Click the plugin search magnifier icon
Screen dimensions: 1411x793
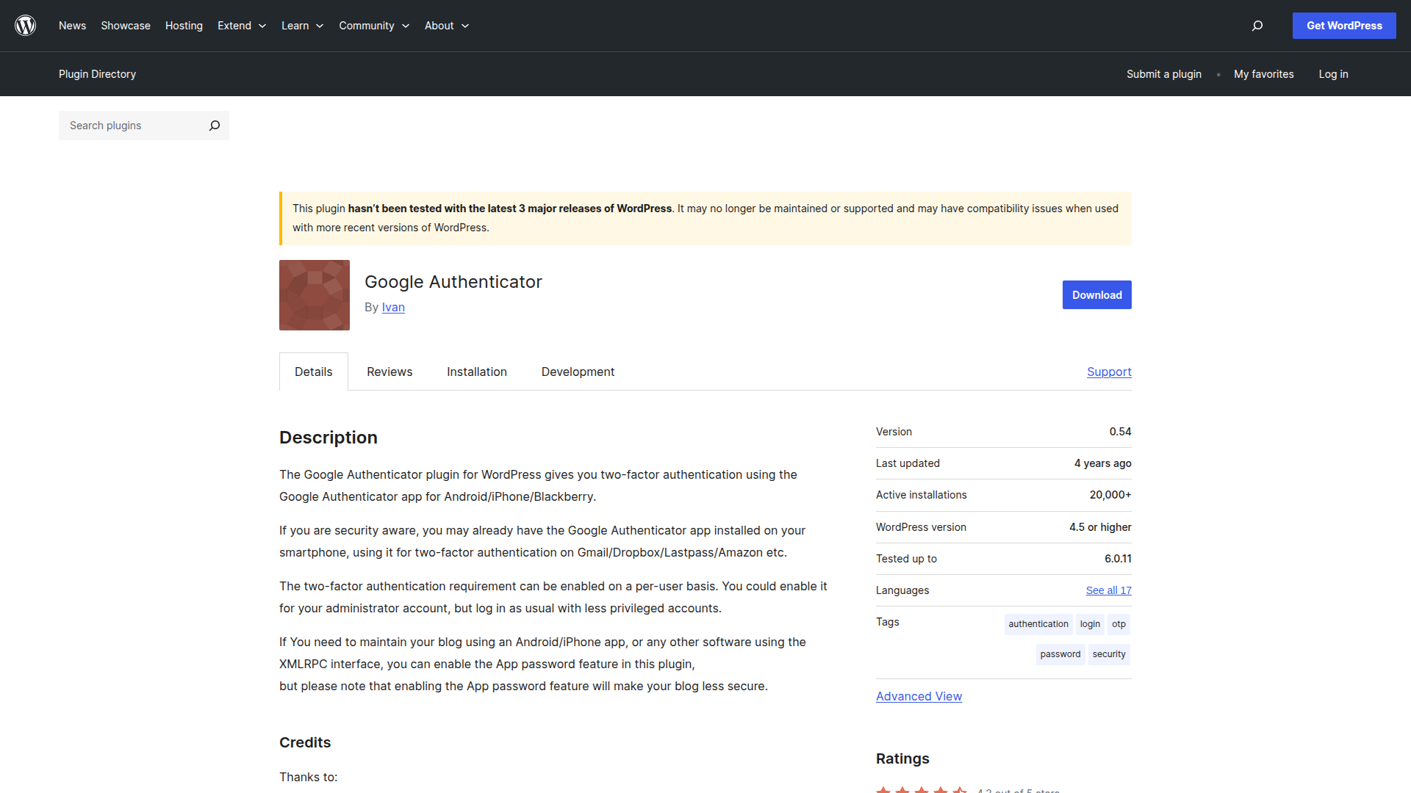tap(215, 126)
